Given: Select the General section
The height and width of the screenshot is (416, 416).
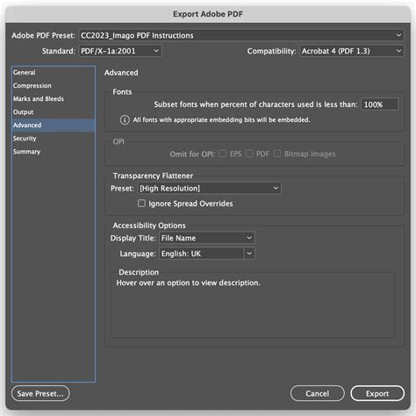Looking at the screenshot, I should [54, 73].
